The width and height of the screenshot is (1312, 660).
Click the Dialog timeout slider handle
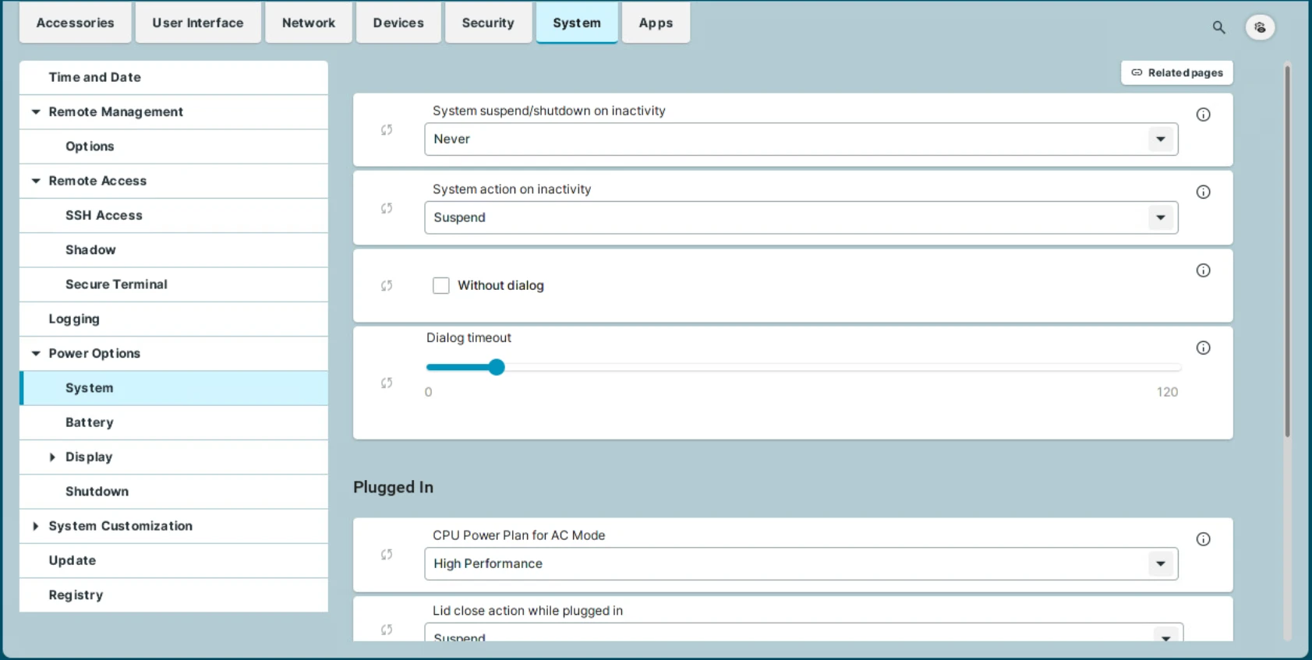click(x=497, y=367)
